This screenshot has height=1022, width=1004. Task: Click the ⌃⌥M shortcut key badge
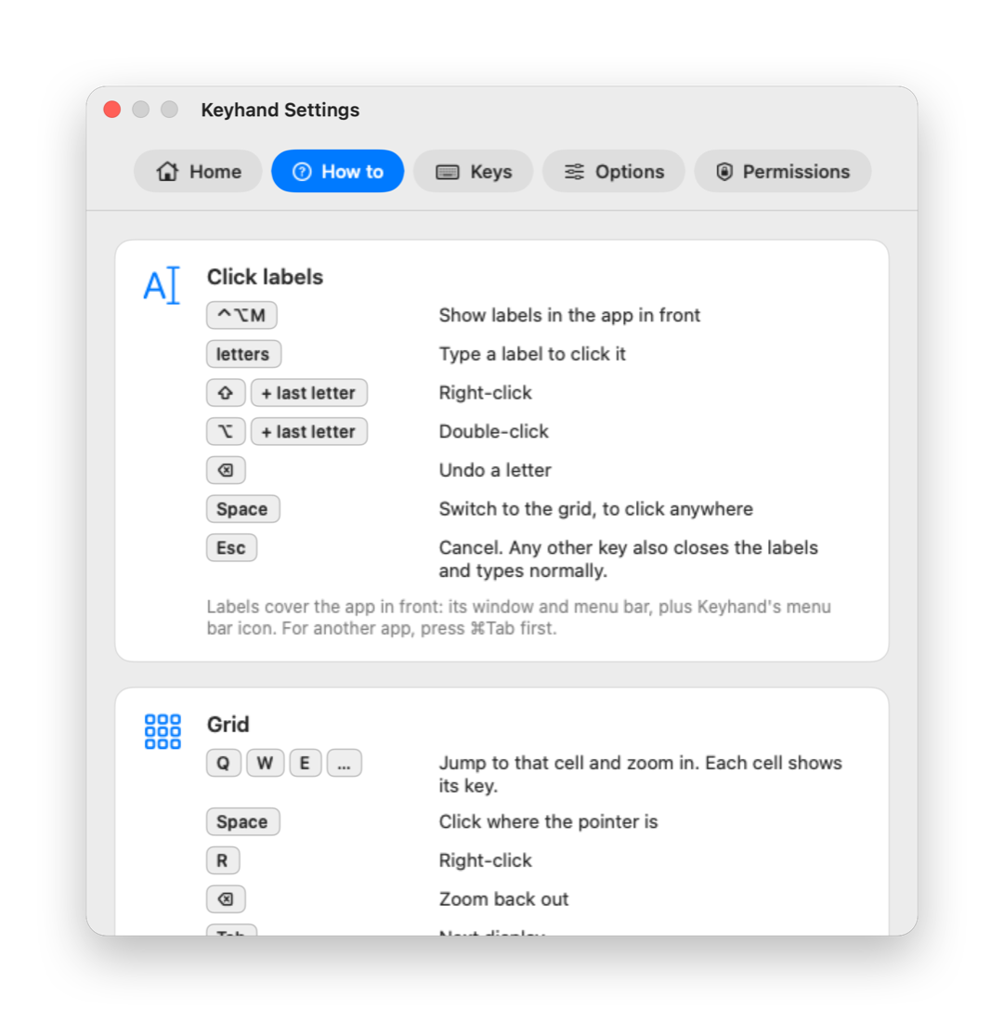tap(241, 316)
